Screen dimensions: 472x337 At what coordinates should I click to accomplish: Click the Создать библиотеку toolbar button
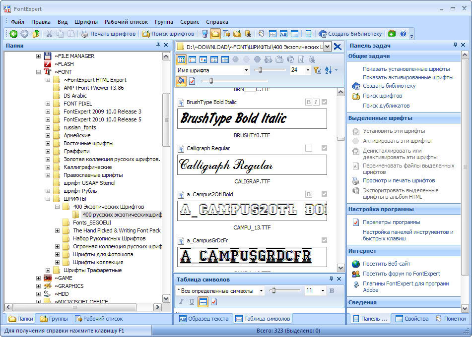tap(350, 34)
